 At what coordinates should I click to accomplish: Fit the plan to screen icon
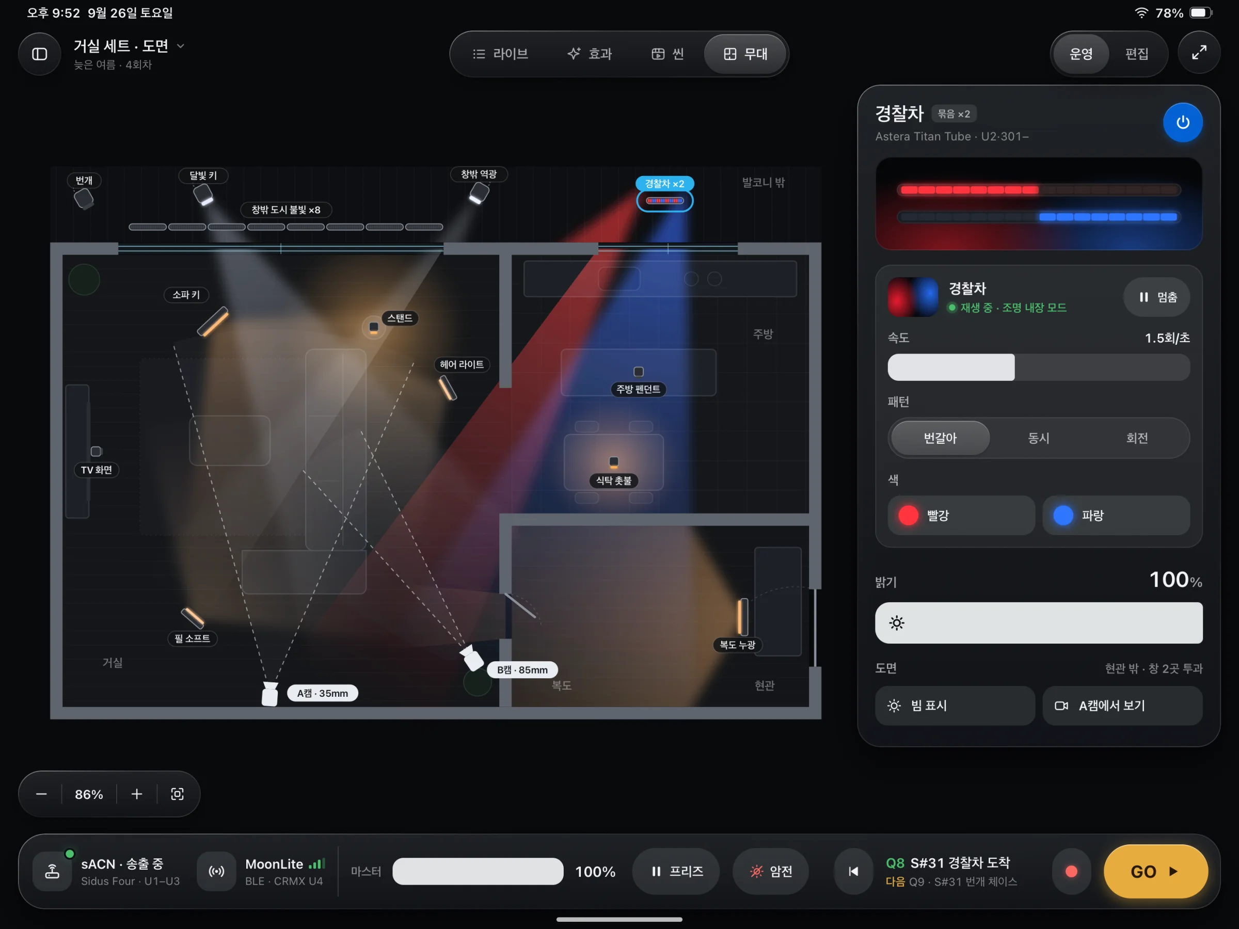(x=177, y=794)
